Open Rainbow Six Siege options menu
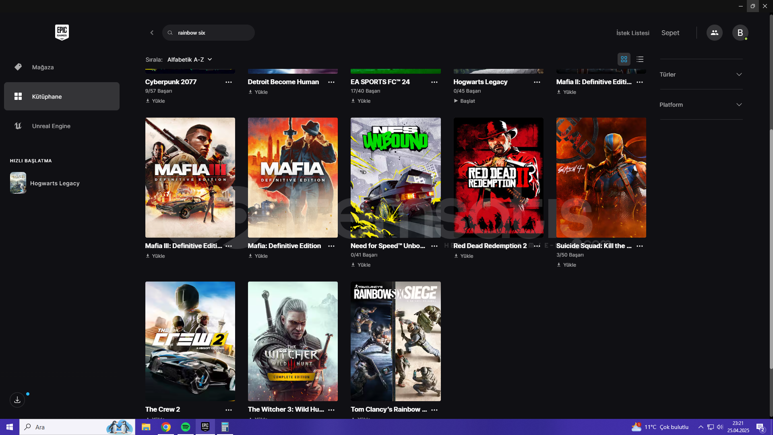The image size is (773, 435). (x=434, y=410)
